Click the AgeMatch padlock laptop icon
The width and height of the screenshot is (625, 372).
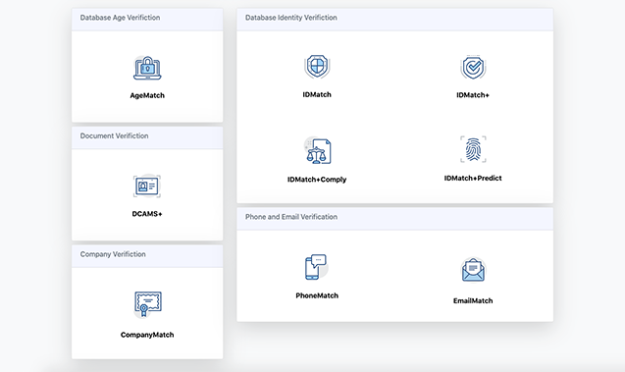(x=147, y=68)
